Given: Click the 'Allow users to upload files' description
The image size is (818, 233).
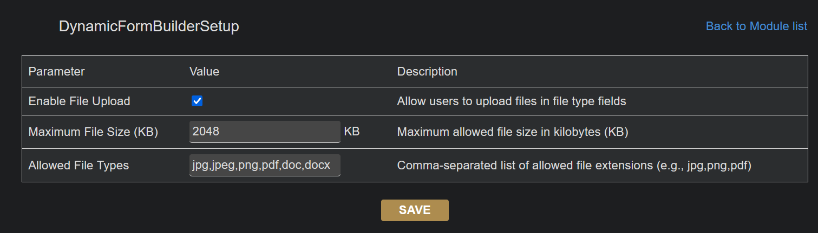Looking at the screenshot, I should [x=512, y=101].
